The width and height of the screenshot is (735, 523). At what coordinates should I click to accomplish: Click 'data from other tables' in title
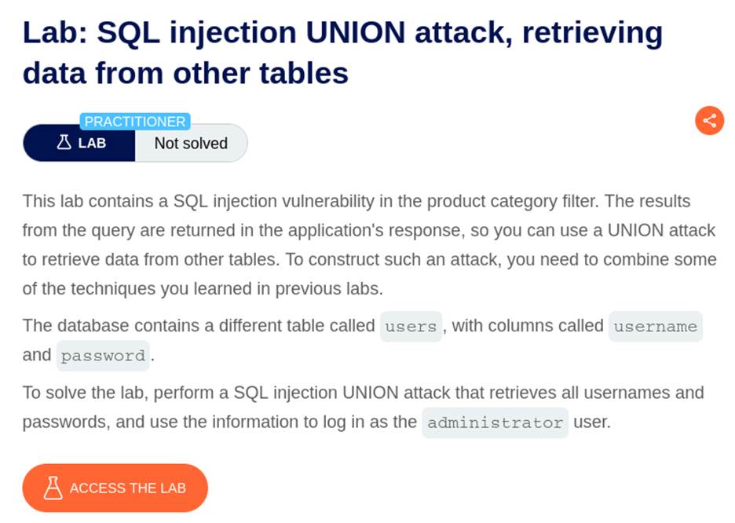click(185, 73)
